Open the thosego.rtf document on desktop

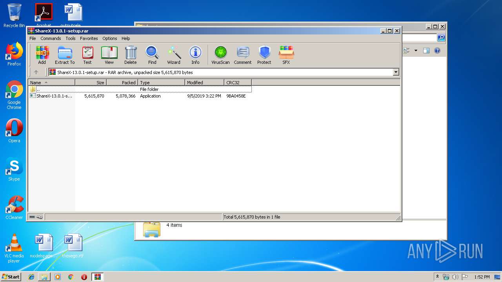coord(73,246)
